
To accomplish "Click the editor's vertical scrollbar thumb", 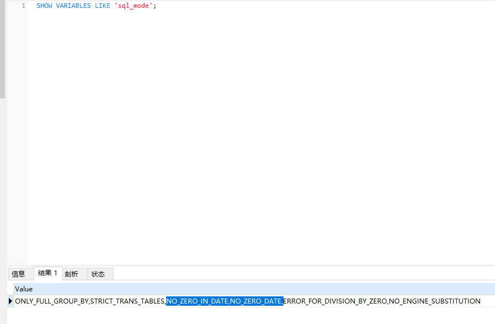I will [x=3, y=49].
